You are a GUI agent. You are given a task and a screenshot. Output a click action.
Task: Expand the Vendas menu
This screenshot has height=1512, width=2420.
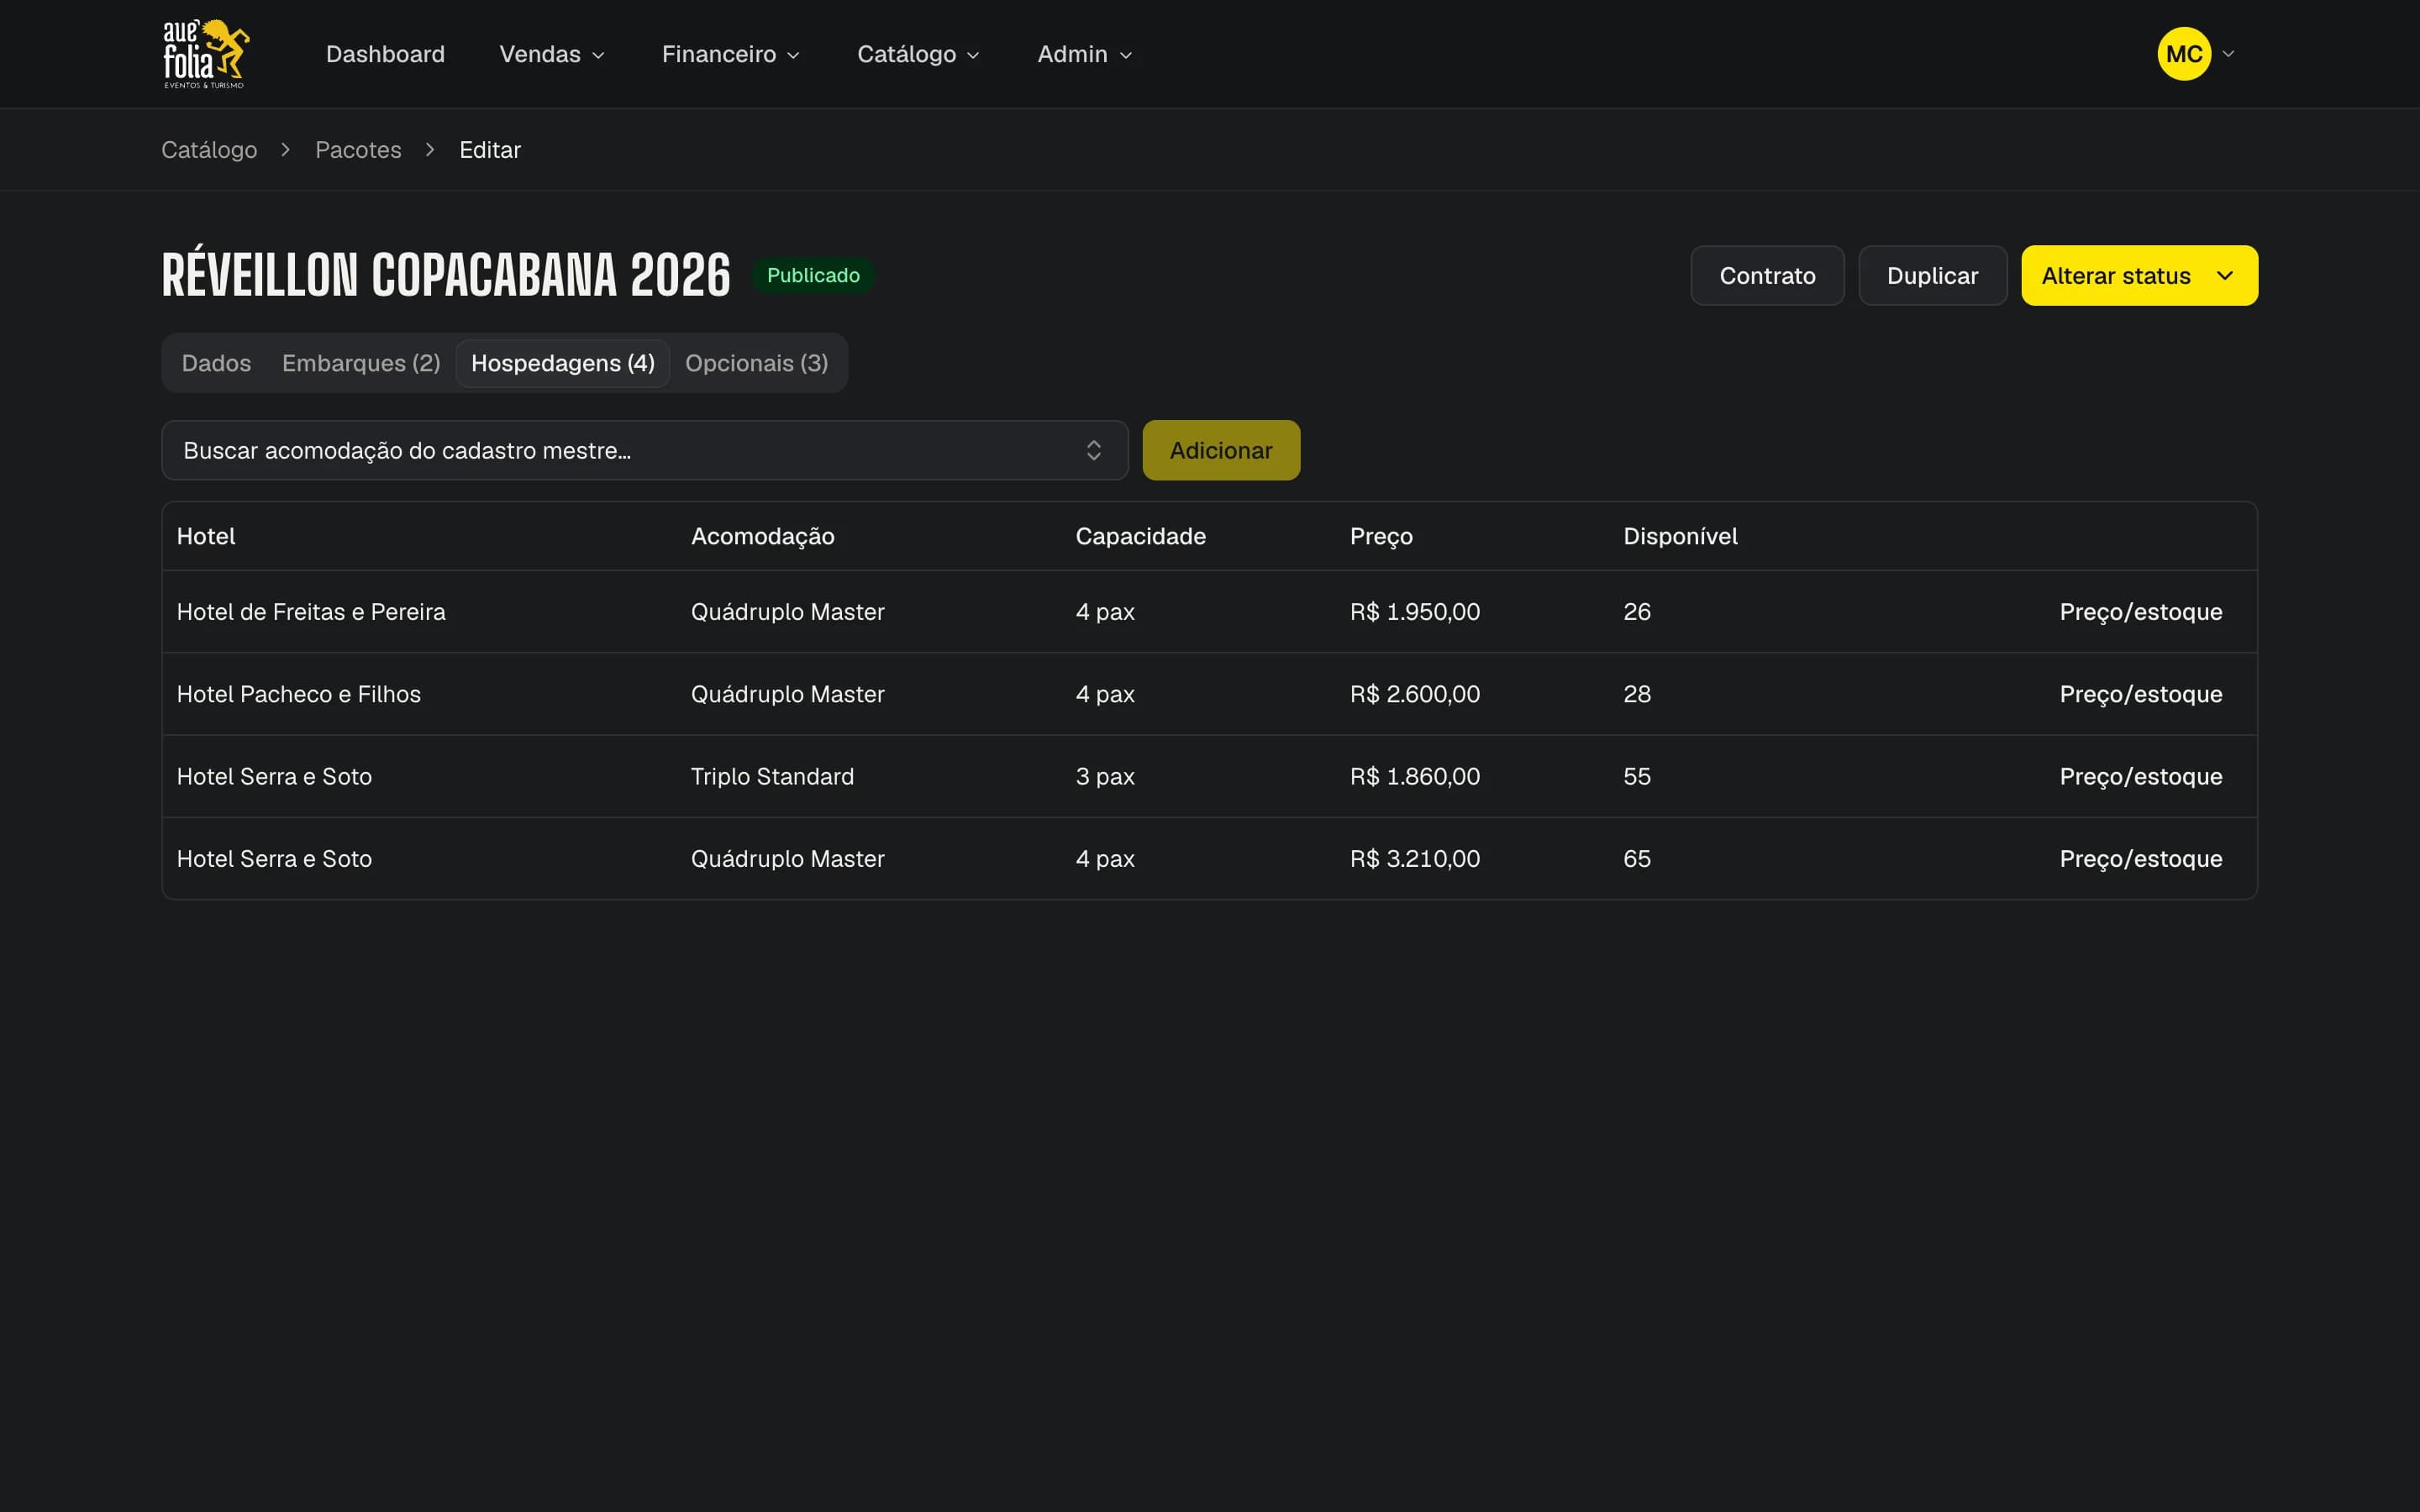[552, 54]
